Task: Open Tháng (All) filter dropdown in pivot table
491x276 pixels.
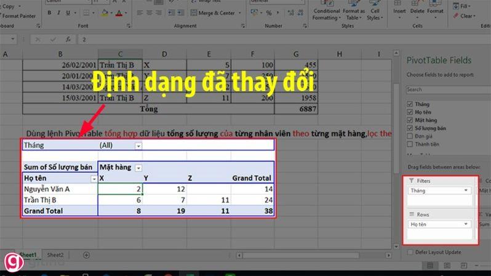Action: click(138, 146)
